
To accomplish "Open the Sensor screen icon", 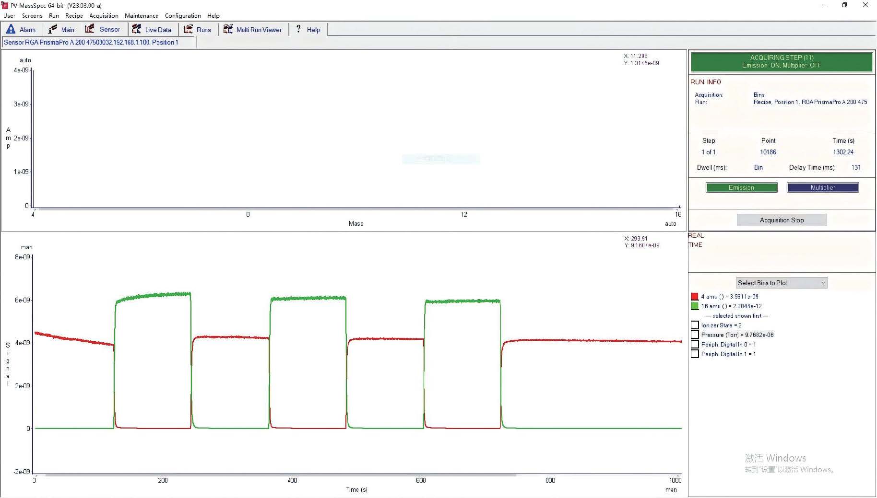I will coord(90,29).
